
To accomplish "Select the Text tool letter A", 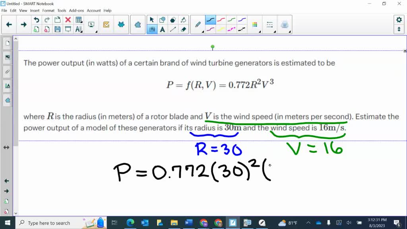I will 162,29.
